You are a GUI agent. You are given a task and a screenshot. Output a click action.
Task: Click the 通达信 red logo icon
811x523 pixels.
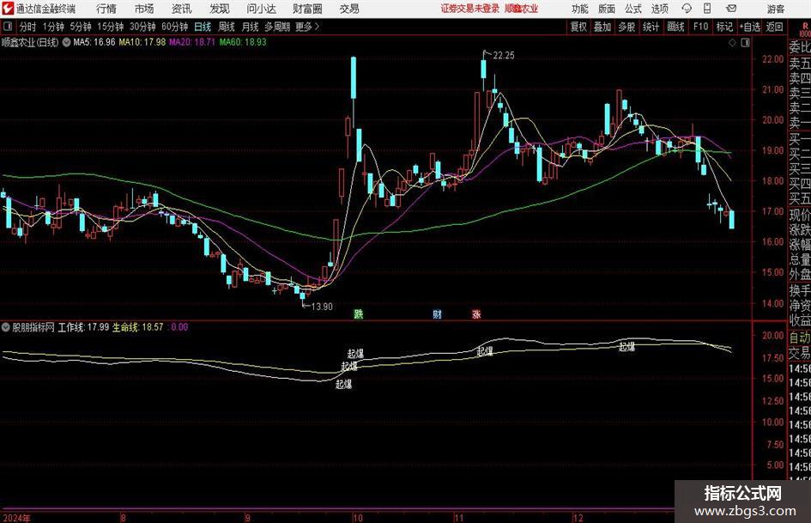point(7,9)
